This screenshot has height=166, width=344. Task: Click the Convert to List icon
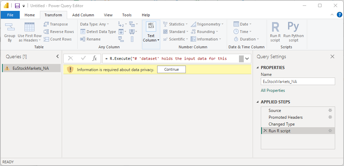point(132,39)
